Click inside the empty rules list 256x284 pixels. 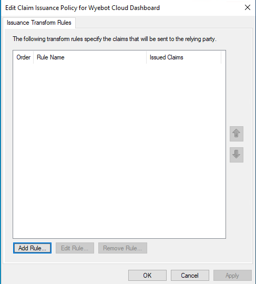point(119,151)
